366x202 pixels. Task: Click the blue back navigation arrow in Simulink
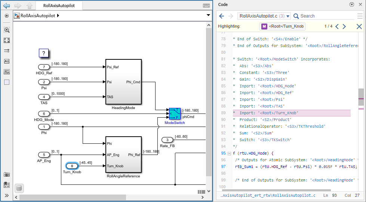6,6
